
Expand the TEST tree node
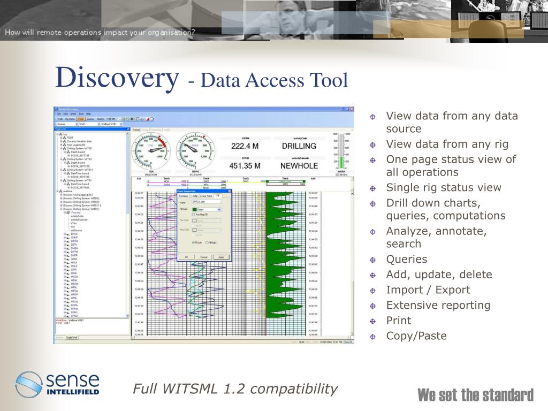[x=61, y=138]
